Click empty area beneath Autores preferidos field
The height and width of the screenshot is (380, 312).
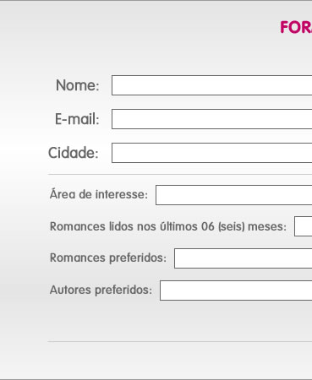point(180,321)
